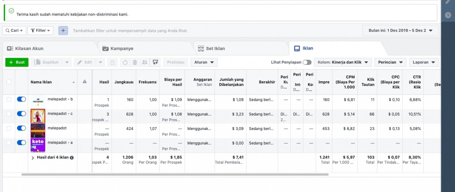Image resolution: width=455 pixels, height=192 pixels.
Task: Click the export/share icon beside Pratinjau
Action: 155,62
